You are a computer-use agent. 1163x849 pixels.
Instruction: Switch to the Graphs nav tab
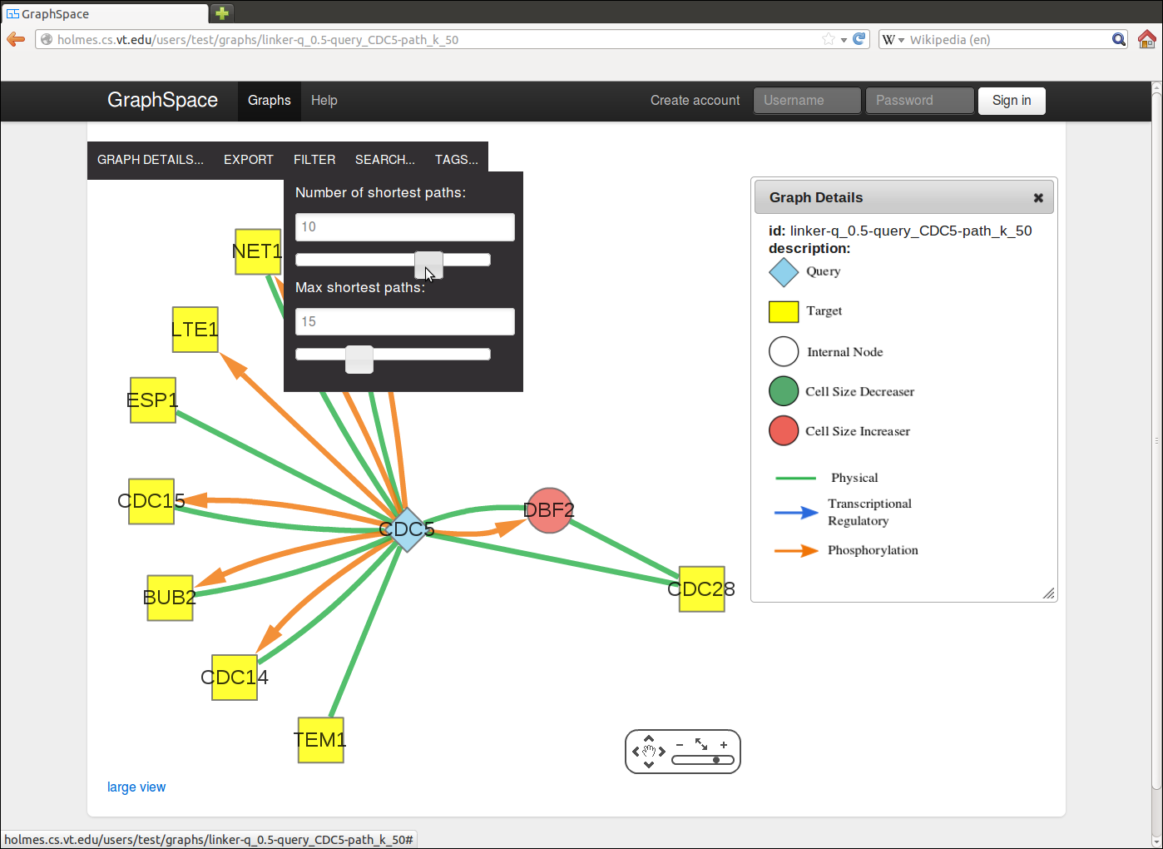270,101
